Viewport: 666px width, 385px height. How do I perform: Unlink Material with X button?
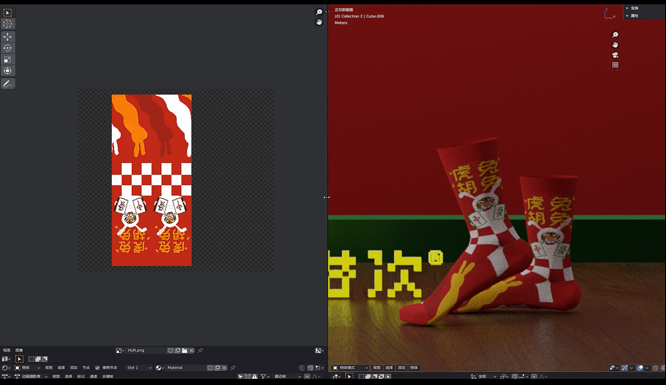pos(224,368)
